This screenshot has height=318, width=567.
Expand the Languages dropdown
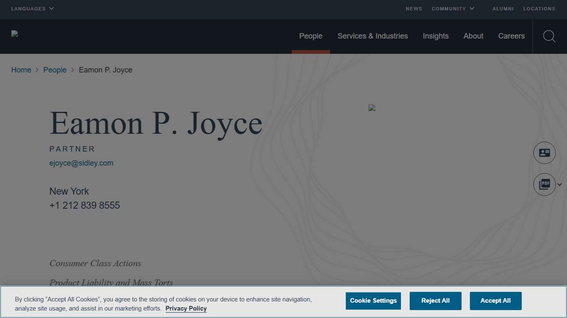[x=32, y=8]
